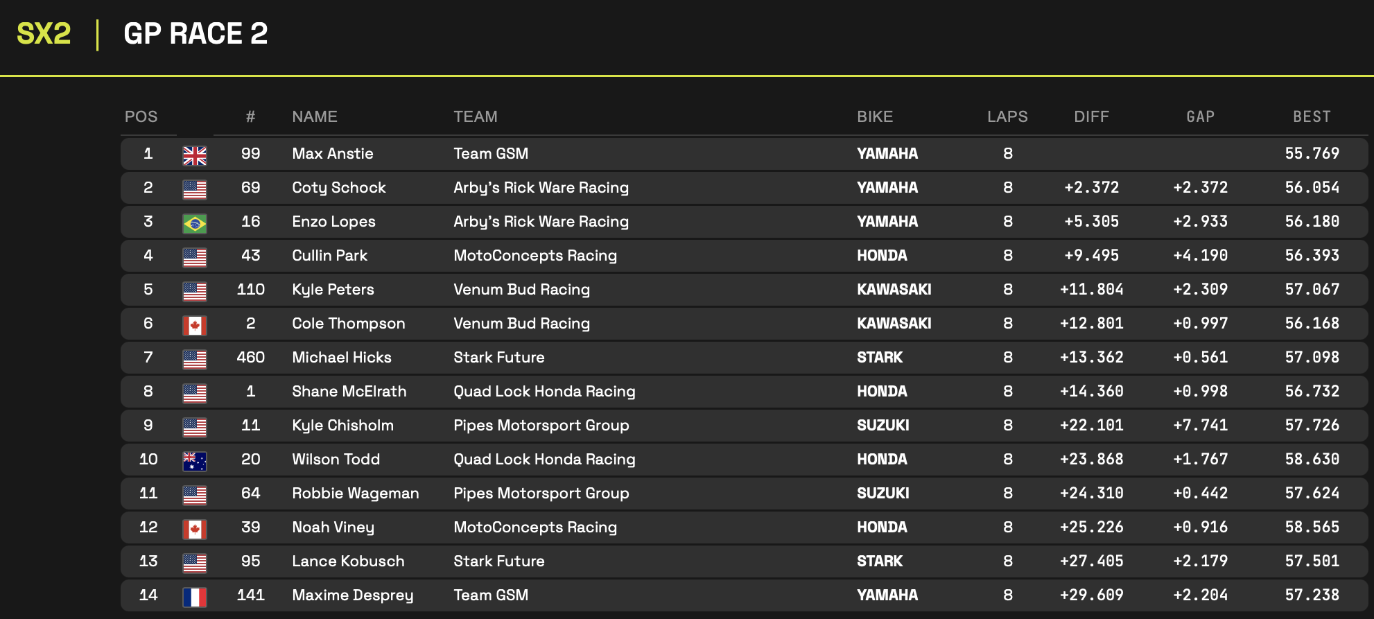Click the Canadian flag beside Noah Viney
Image resolution: width=1374 pixels, height=619 pixels.
point(194,529)
